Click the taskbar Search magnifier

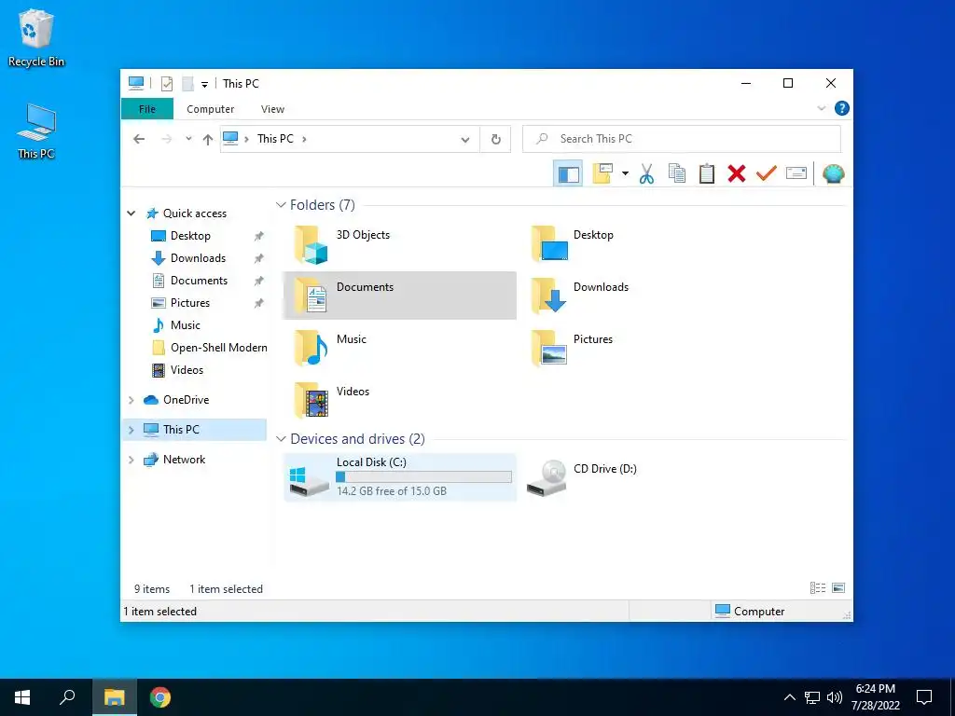click(67, 697)
